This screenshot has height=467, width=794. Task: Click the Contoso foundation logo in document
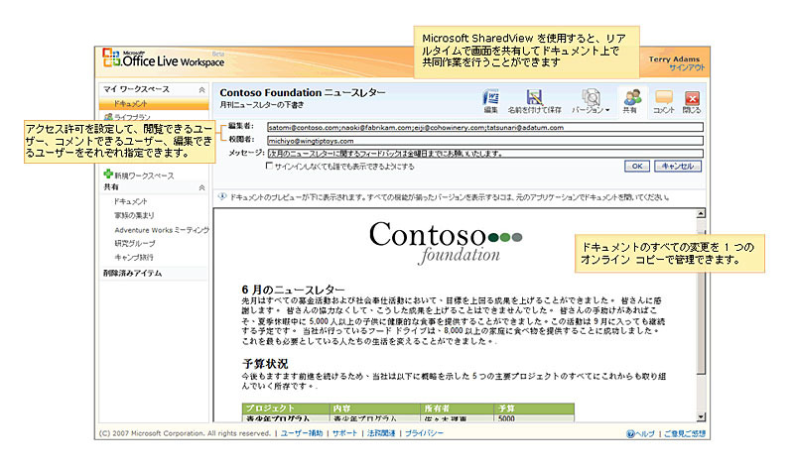[446, 242]
